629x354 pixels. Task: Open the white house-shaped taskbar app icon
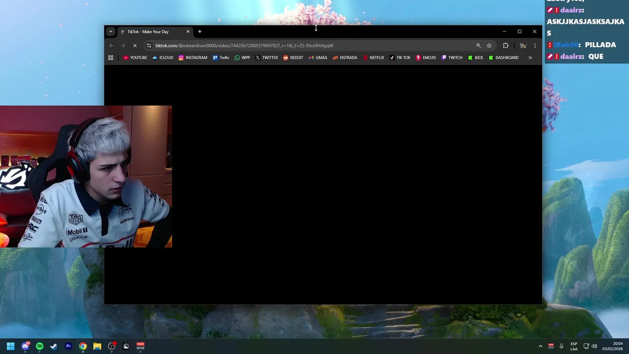[126, 346]
